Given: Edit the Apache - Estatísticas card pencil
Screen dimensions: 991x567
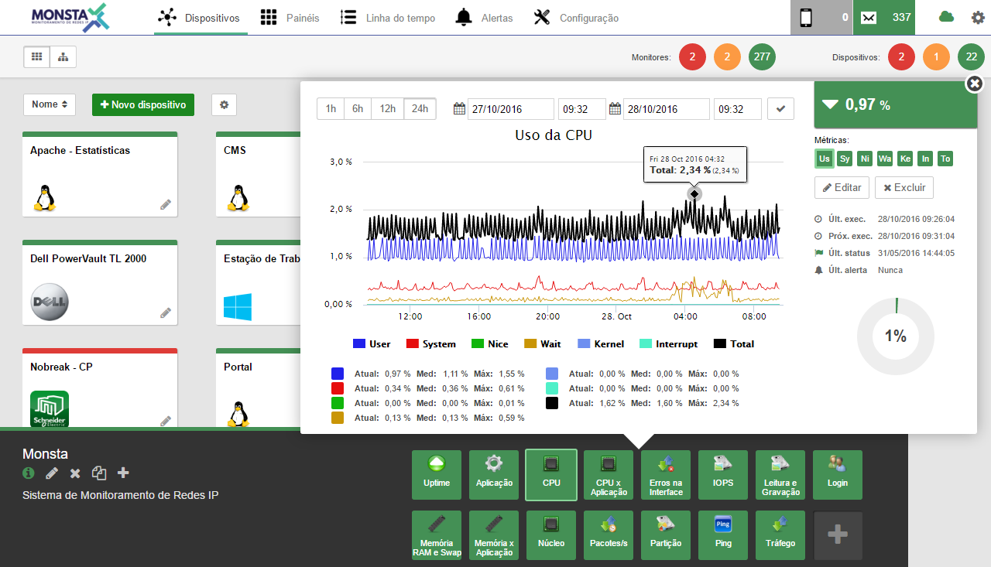Looking at the screenshot, I should point(166,205).
